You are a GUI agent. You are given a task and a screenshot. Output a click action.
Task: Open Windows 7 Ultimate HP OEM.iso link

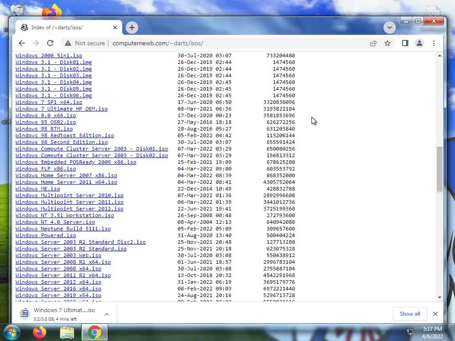[x=61, y=109]
